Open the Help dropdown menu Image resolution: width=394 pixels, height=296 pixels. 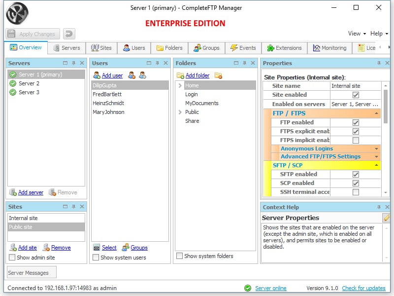click(x=379, y=34)
